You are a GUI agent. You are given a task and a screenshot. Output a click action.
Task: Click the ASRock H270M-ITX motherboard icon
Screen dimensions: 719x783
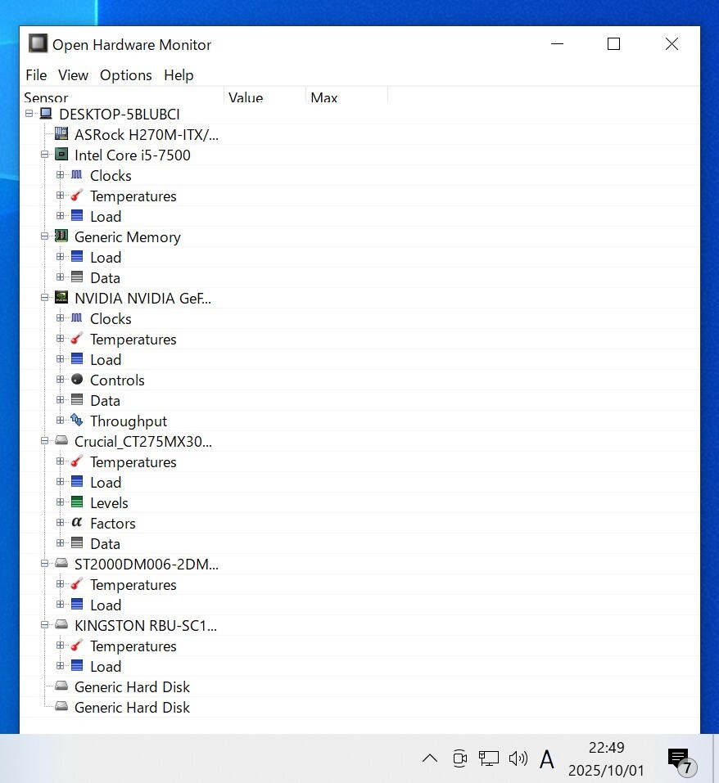[61, 134]
